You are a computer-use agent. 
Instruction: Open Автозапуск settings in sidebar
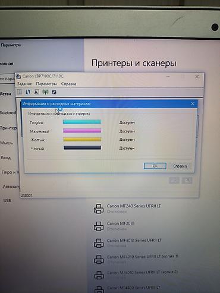tap(11, 187)
